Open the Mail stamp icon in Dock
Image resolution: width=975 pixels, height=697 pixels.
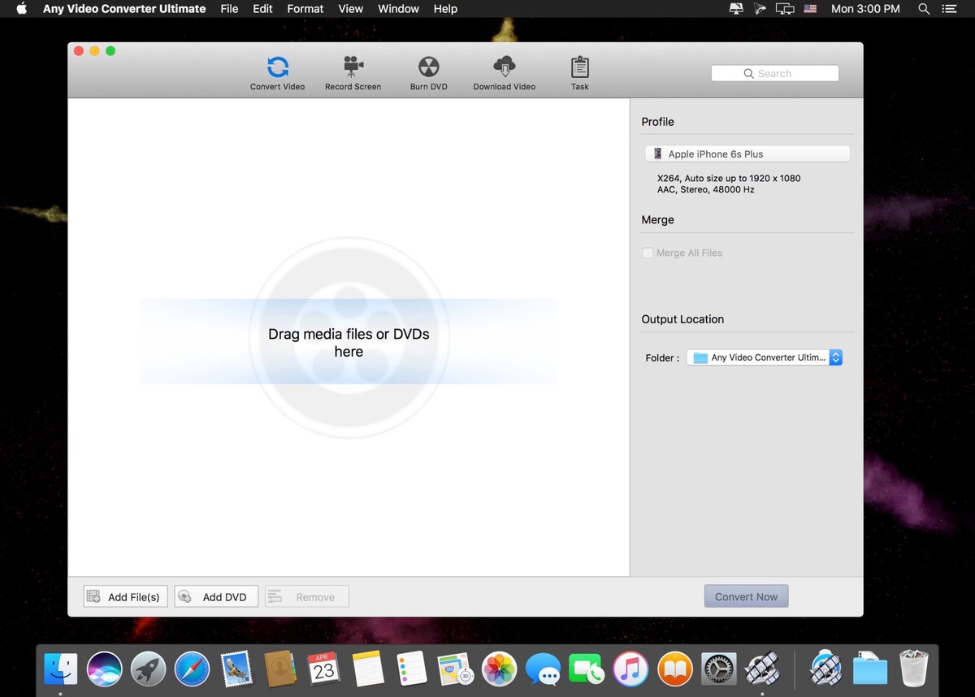click(x=236, y=669)
